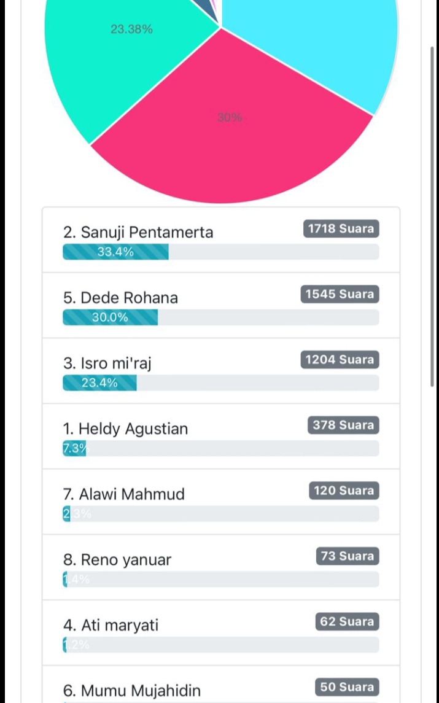Click the vertical page scrollbar
The height and width of the screenshot is (703, 439).
432,215
